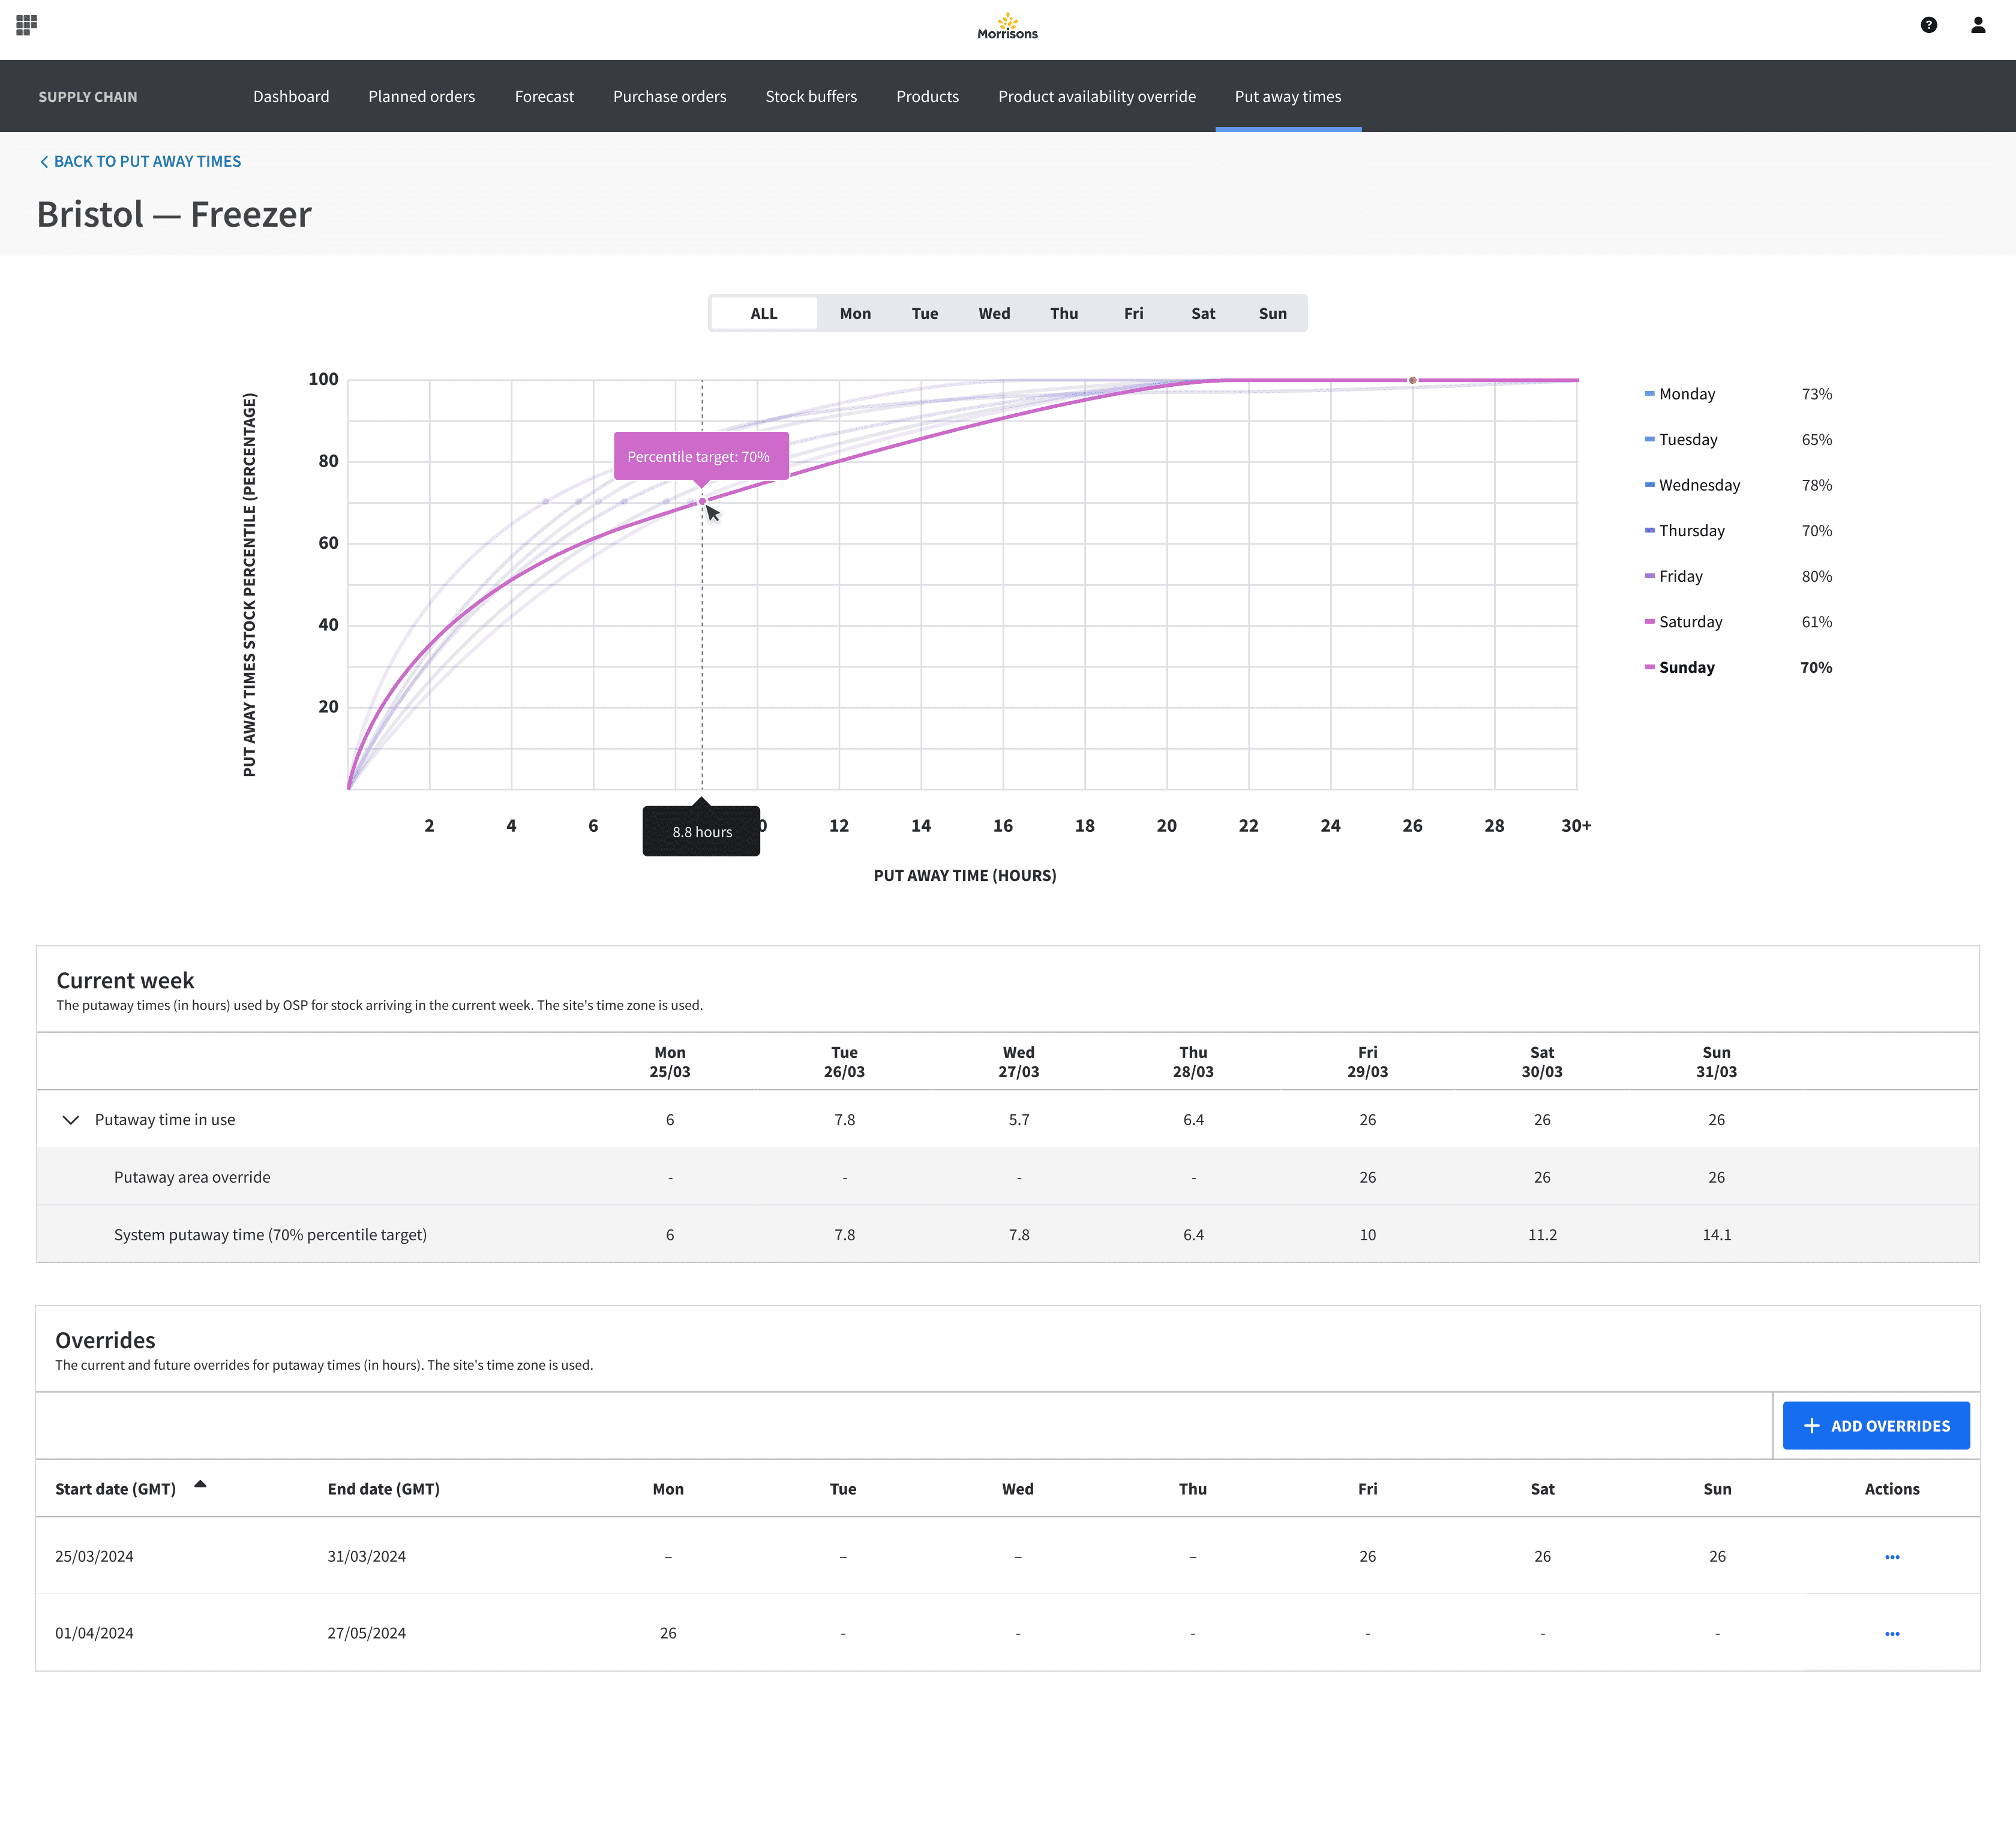Collapse the Putaway time in use row
The height and width of the screenshot is (1840, 2016).
tap(71, 1119)
